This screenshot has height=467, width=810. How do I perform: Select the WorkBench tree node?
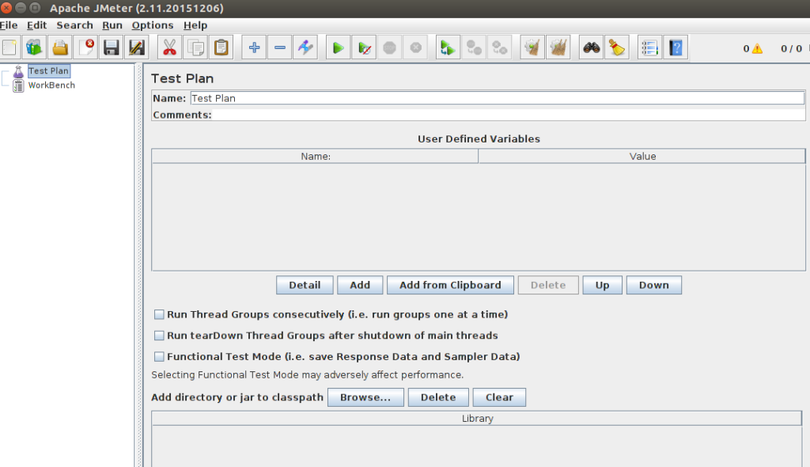51,85
